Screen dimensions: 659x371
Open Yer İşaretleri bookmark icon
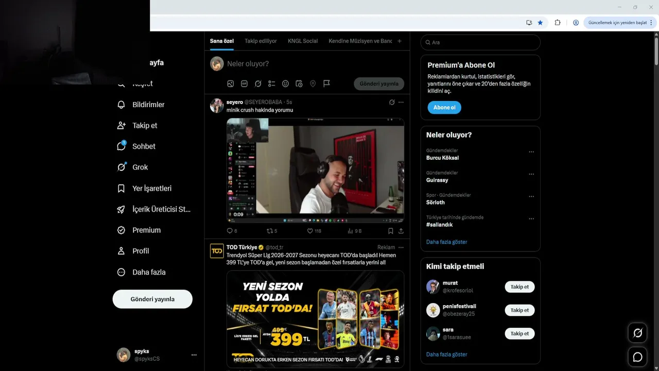(121, 189)
